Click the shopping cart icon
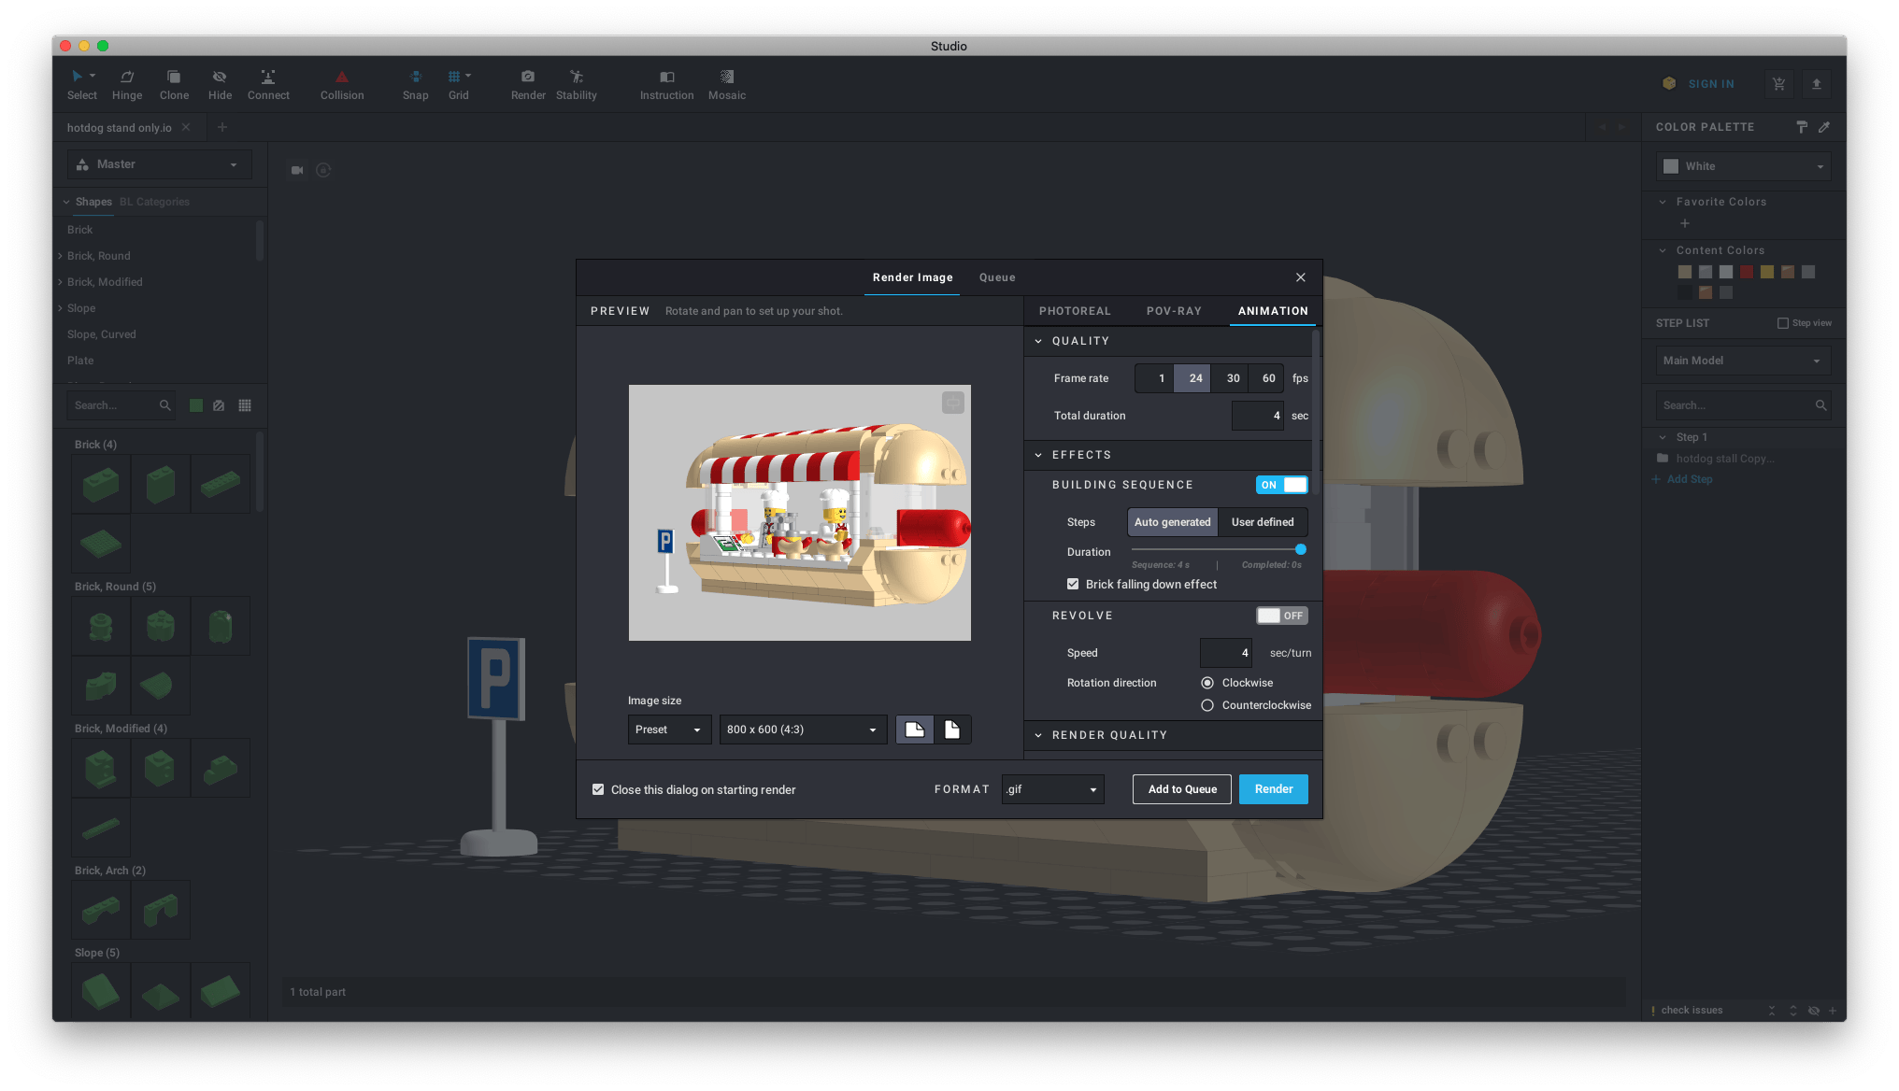Screen dimensions: 1899x1091 point(1779,84)
